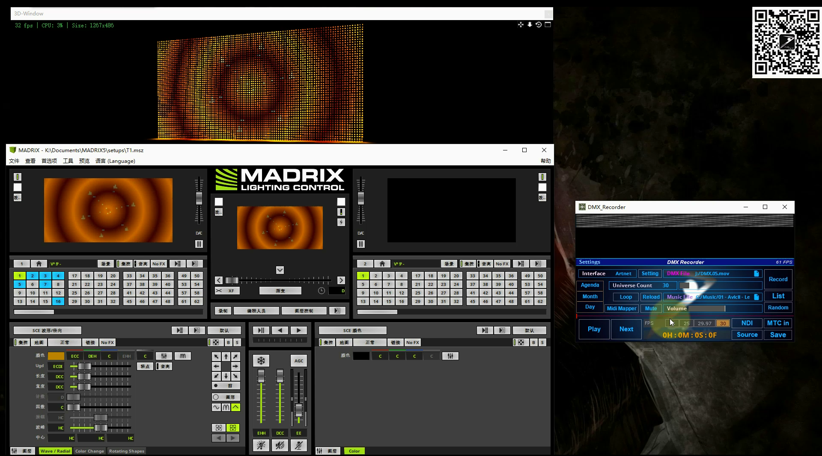
Task: Click the up arrow direction icon
Action: coord(226,356)
